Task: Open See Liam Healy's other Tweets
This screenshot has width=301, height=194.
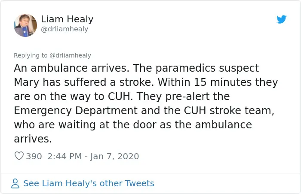Action: pos(89,183)
